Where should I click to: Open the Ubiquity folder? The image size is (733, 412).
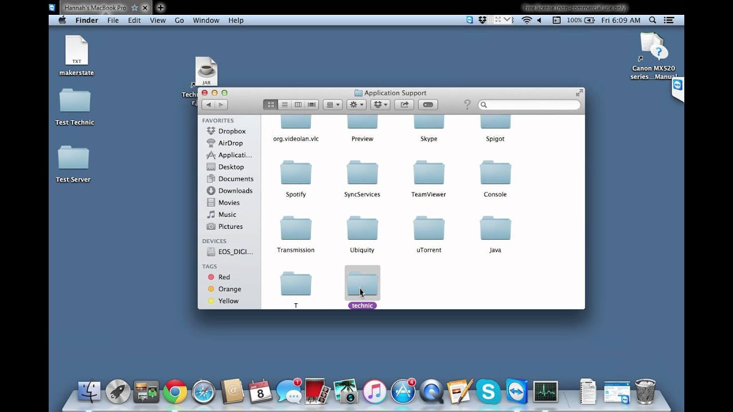(362, 228)
